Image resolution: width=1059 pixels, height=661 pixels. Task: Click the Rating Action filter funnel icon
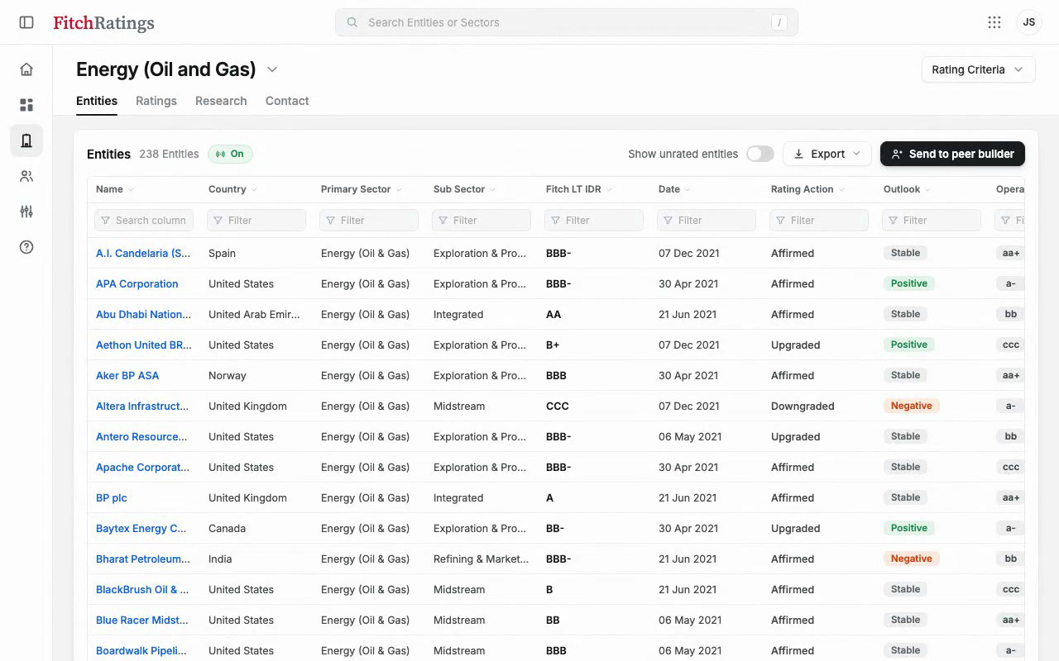click(x=780, y=221)
